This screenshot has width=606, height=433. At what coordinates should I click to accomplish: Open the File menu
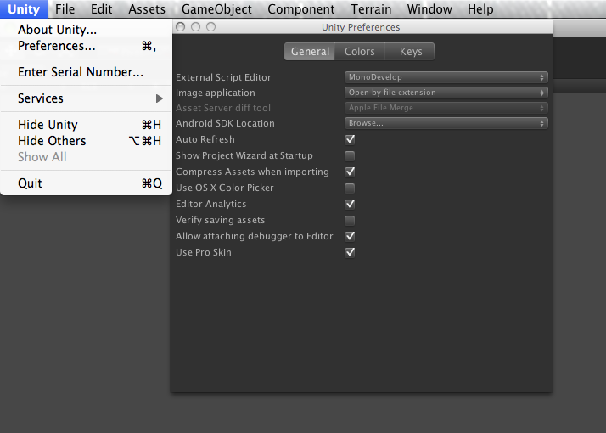pyautogui.click(x=65, y=8)
